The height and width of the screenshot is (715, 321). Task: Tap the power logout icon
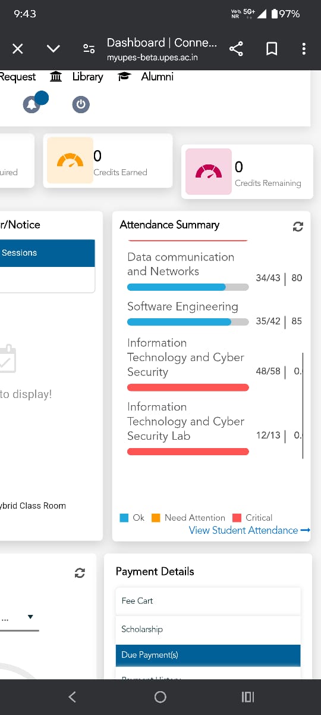[81, 105]
